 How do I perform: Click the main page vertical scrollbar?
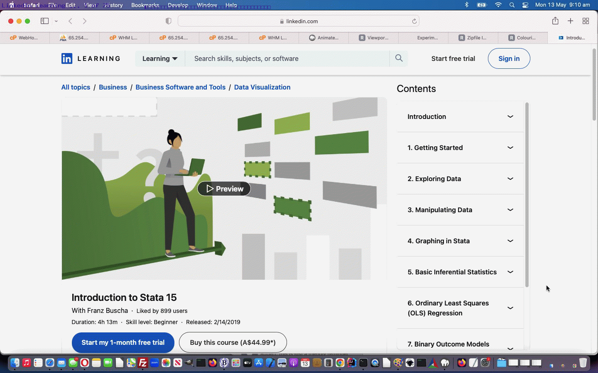594,85
